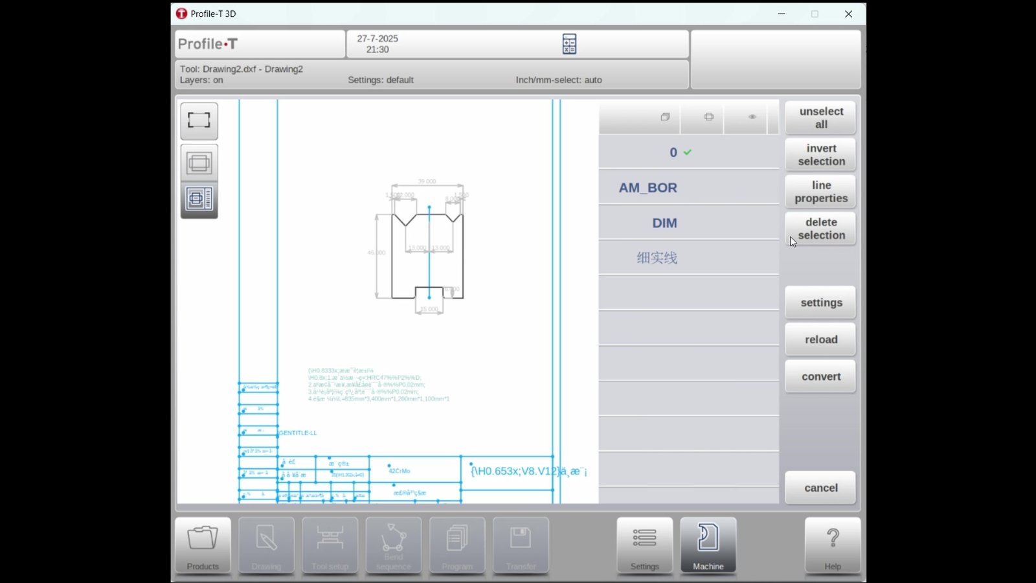Click the date and time display
The height and width of the screenshot is (583, 1036).
tap(377, 44)
